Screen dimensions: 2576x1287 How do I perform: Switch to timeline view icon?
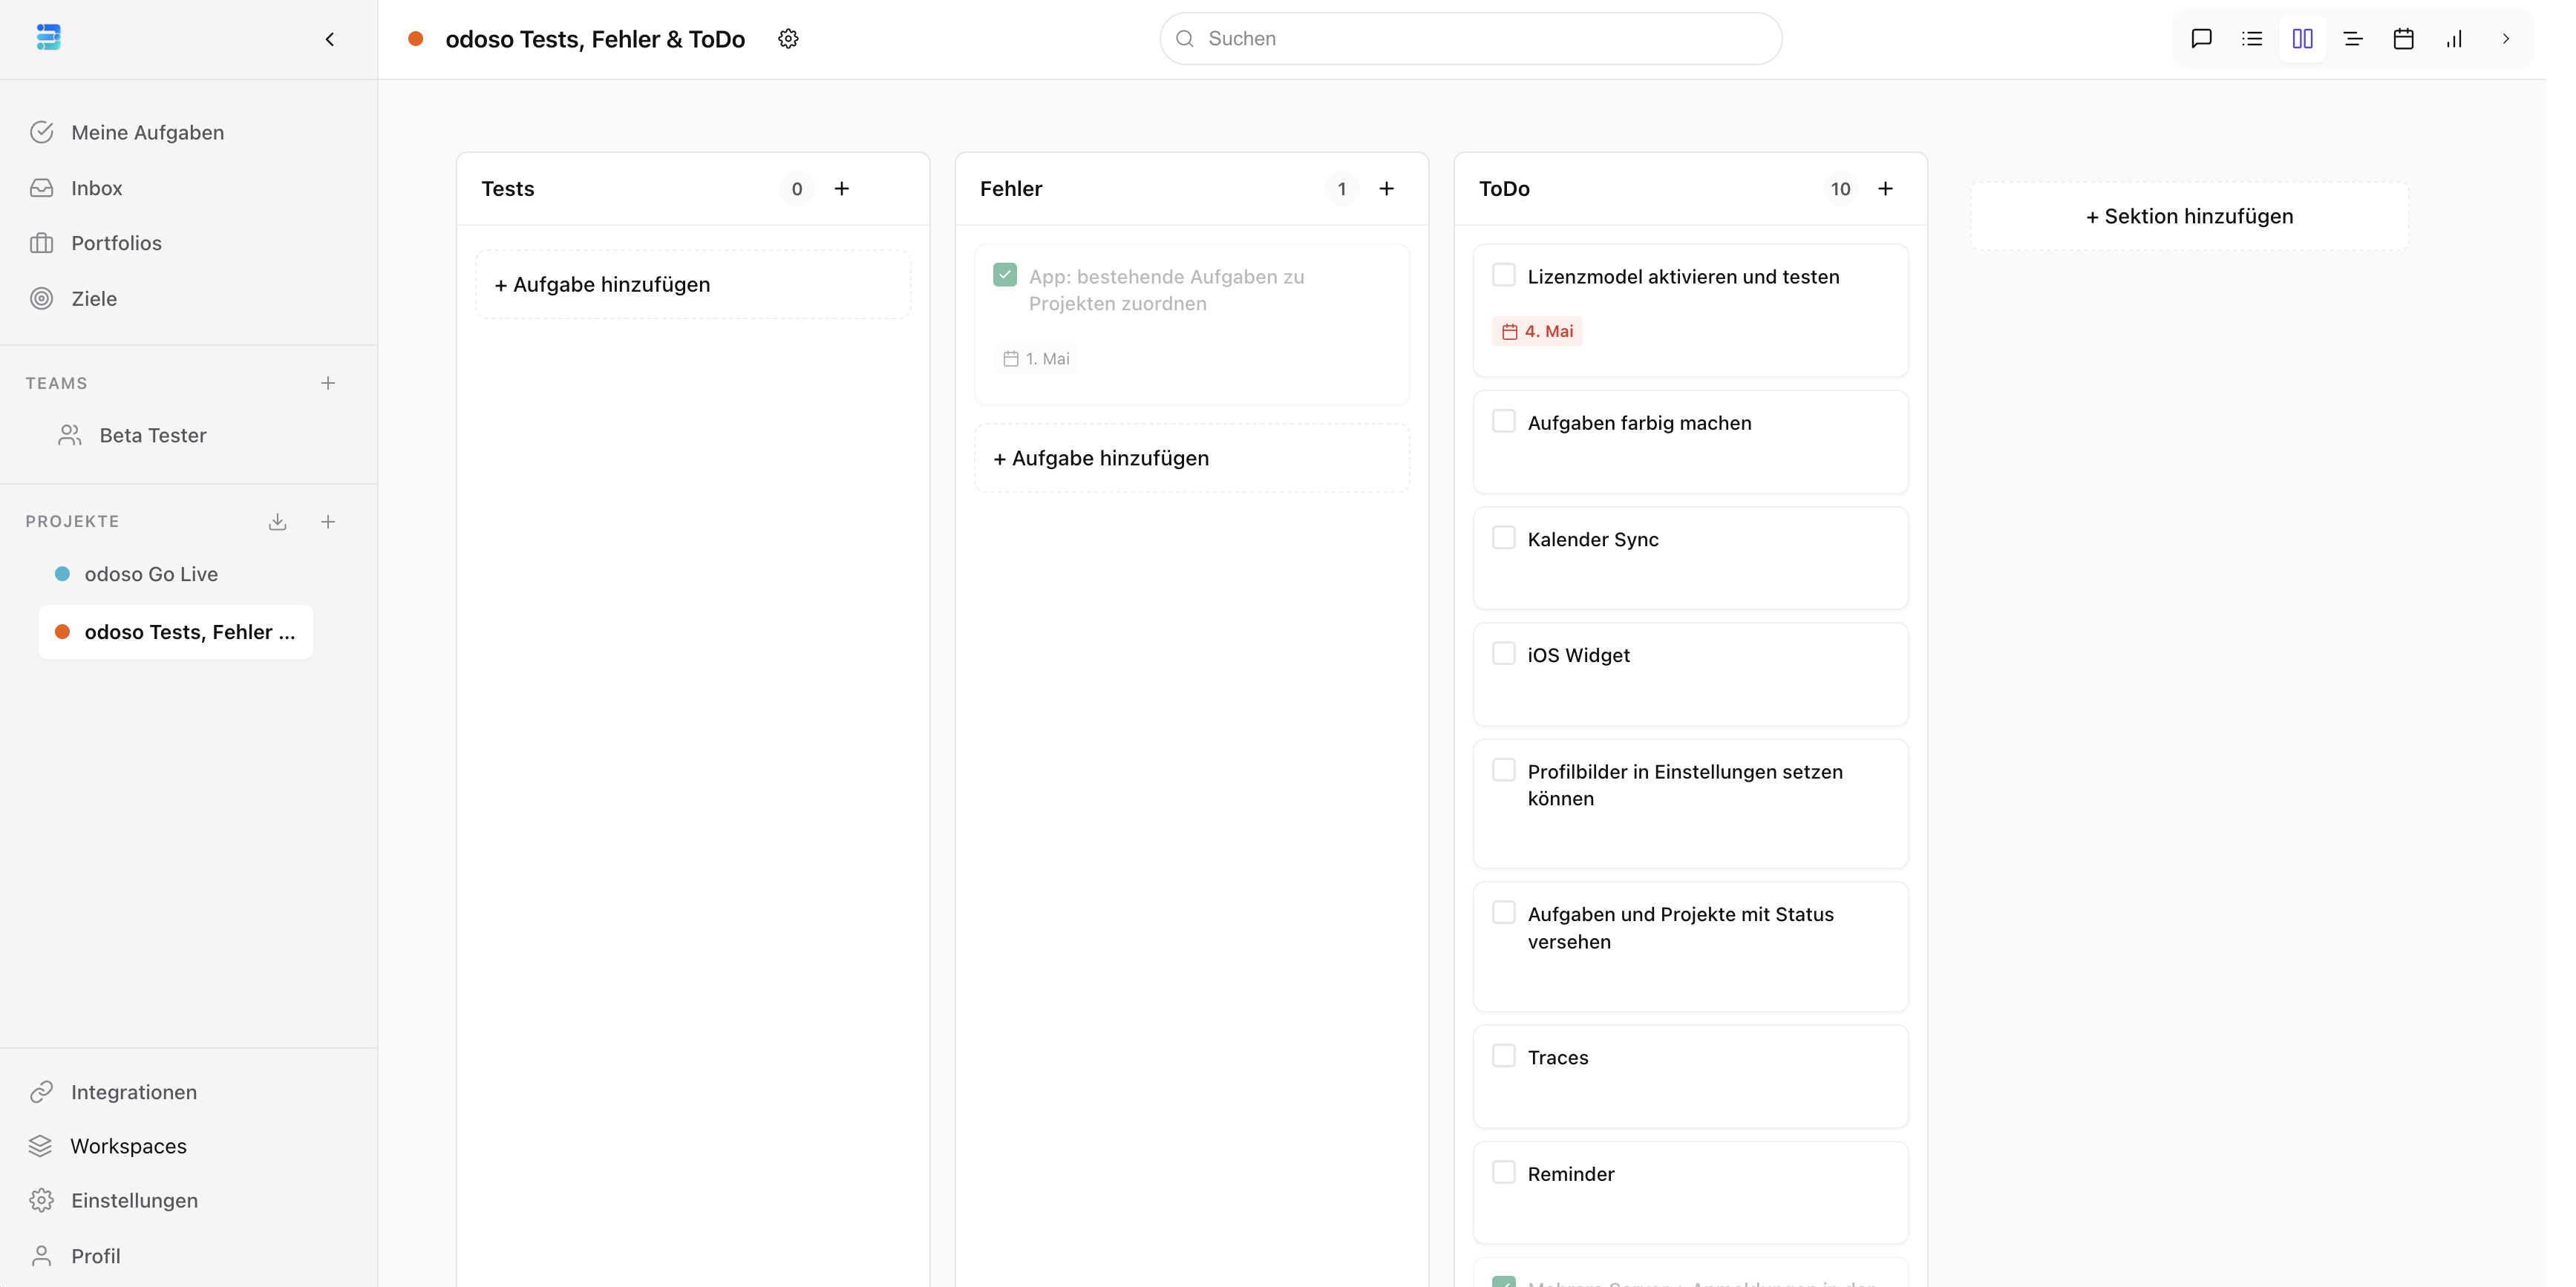[x=2353, y=39]
